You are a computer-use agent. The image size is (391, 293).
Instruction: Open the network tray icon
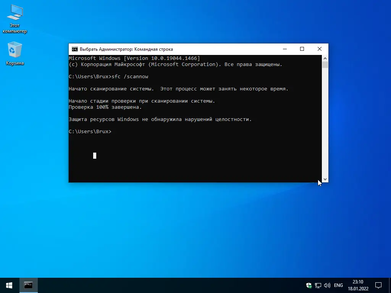click(x=318, y=285)
